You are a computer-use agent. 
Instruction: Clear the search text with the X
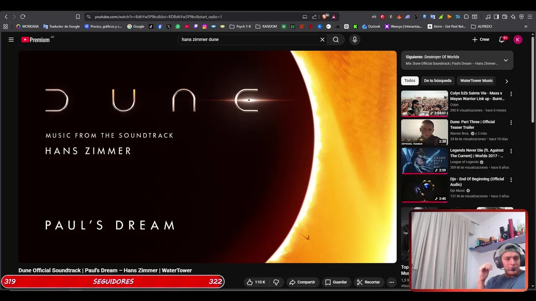point(322,39)
